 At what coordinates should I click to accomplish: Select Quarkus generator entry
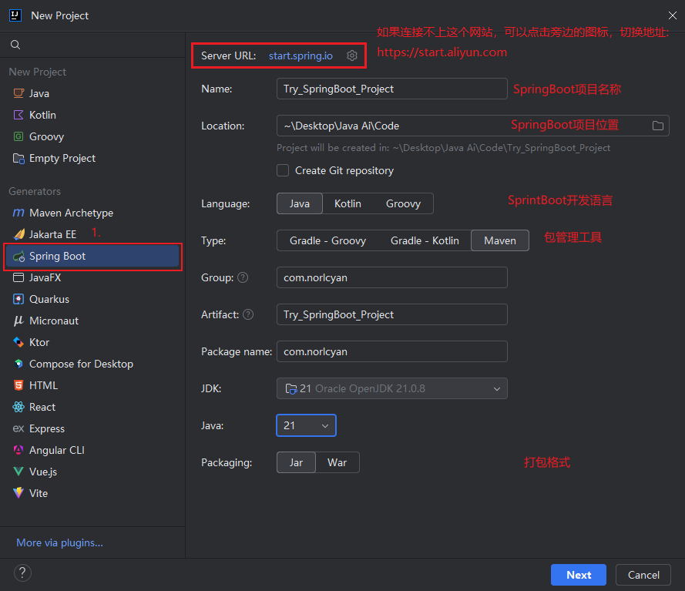tap(92, 299)
